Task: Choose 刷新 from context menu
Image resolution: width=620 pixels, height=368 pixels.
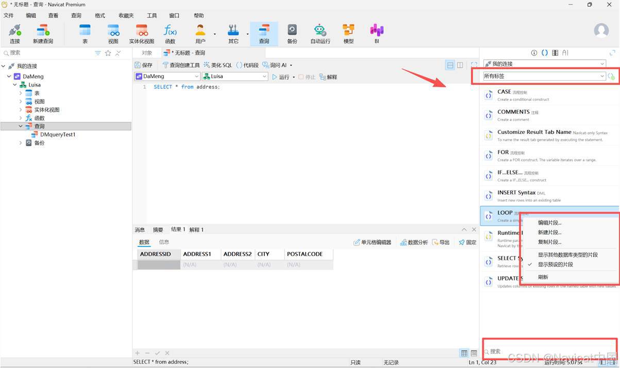Action: point(543,277)
